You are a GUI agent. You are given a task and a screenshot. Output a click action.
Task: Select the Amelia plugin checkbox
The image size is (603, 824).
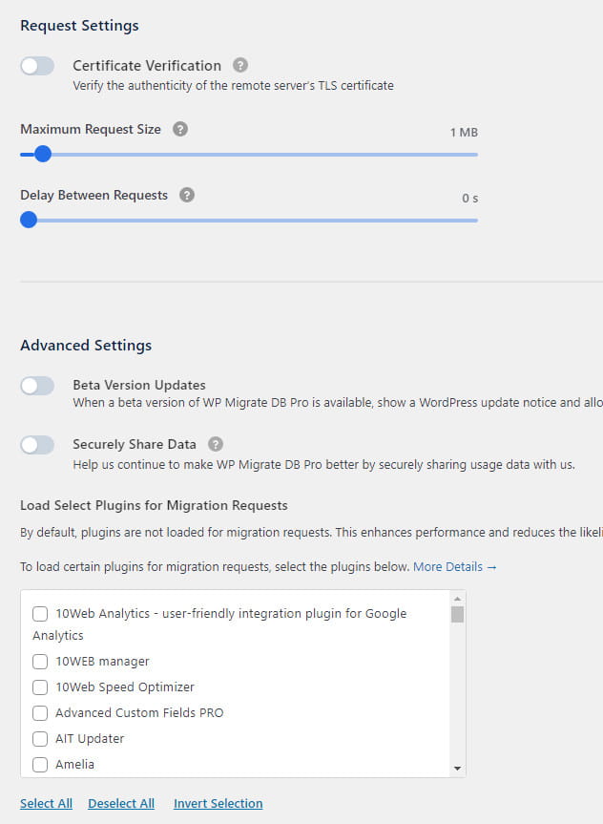pyautogui.click(x=40, y=764)
